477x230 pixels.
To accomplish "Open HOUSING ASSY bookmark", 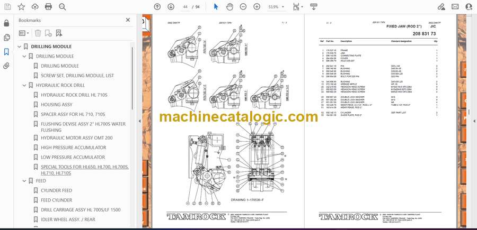I will pyautogui.click(x=57, y=105).
